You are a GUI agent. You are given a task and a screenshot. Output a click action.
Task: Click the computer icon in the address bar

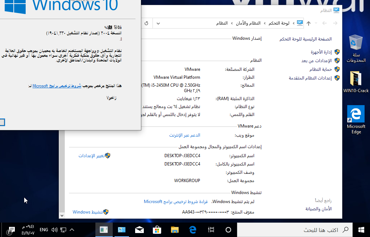300,23
